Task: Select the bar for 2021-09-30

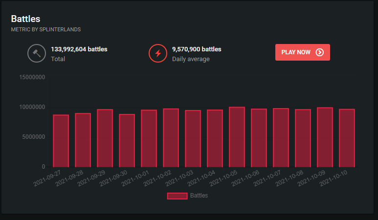Action: pos(127,140)
